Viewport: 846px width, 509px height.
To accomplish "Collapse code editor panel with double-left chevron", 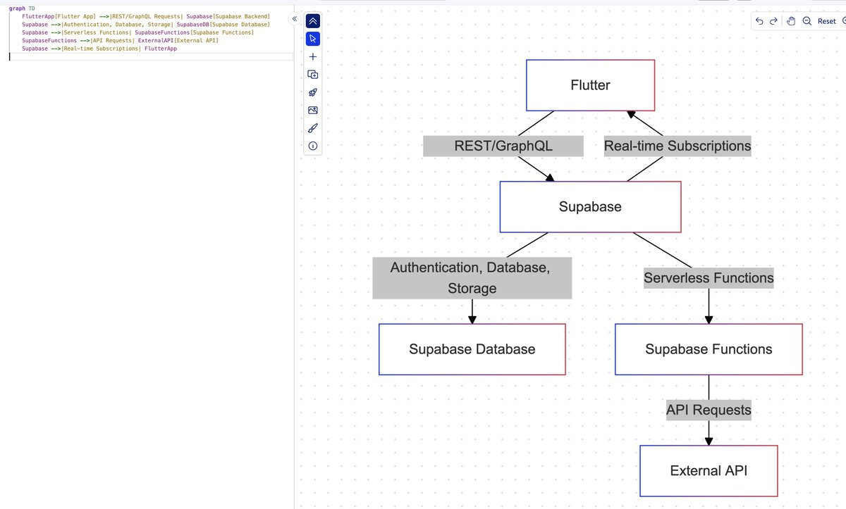I will 294,20.
